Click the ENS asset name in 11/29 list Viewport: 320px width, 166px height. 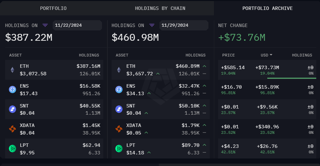131,86
